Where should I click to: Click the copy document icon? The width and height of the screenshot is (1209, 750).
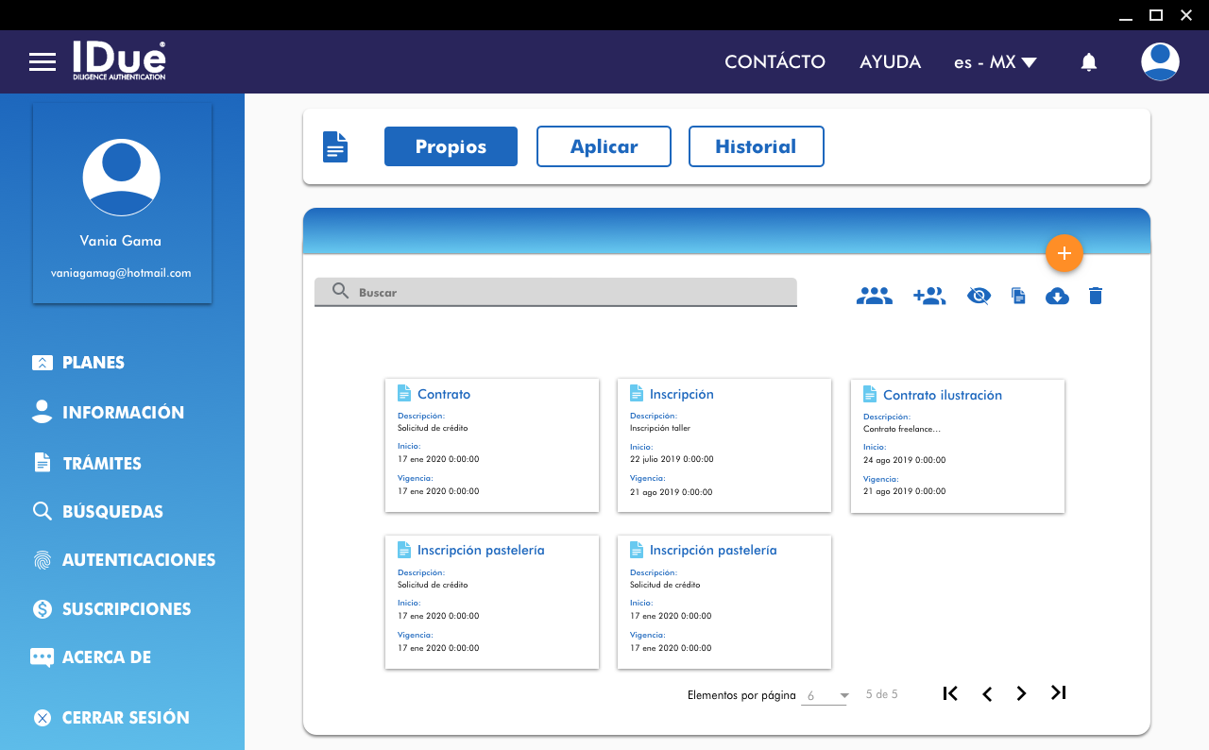pos(1018,296)
